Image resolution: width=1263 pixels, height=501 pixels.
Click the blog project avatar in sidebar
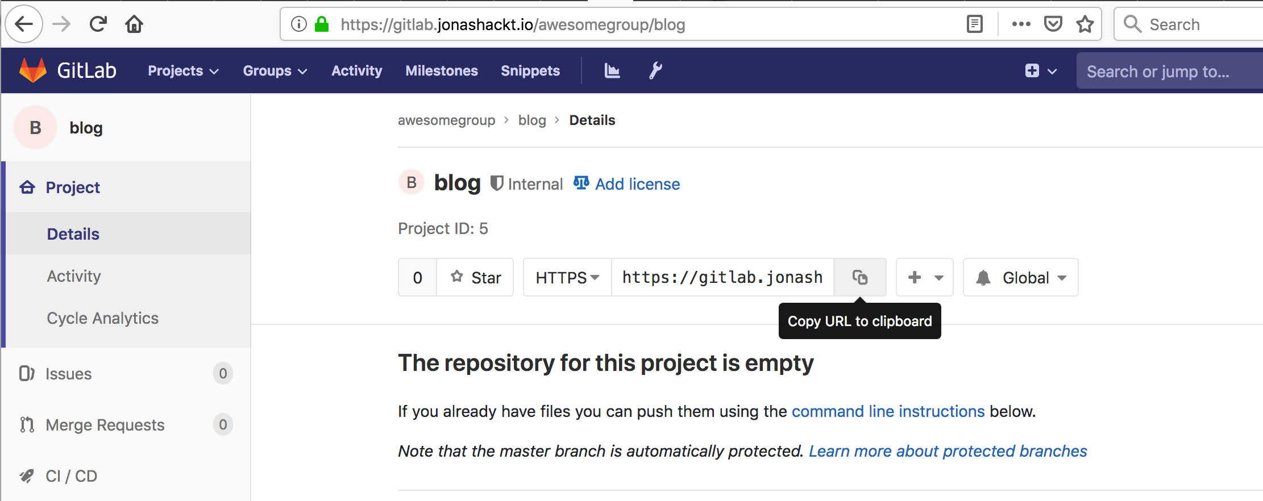click(x=35, y=128)
